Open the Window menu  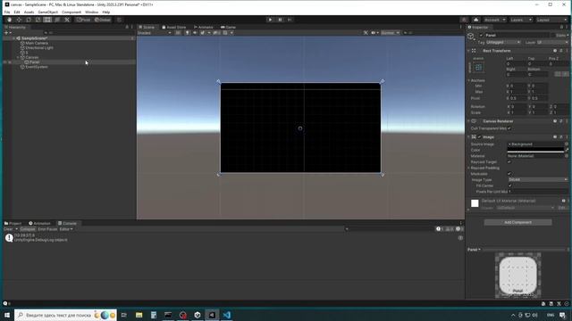[x=91, y=12]
